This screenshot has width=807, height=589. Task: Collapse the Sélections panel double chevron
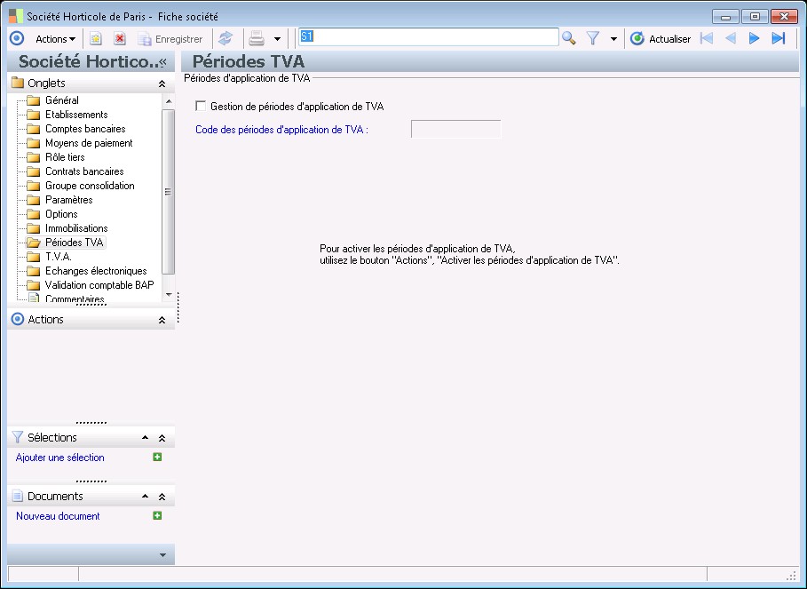[162, 438]
